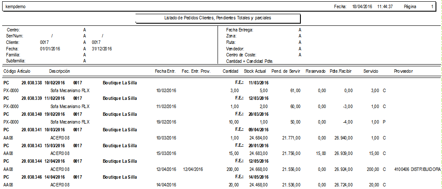Select order number 20.030.340
This screenshot has height=189, width=442.
(32, 114)
